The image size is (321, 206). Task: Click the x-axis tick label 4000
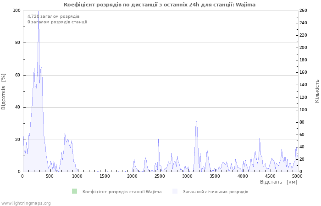click(242, 176)
